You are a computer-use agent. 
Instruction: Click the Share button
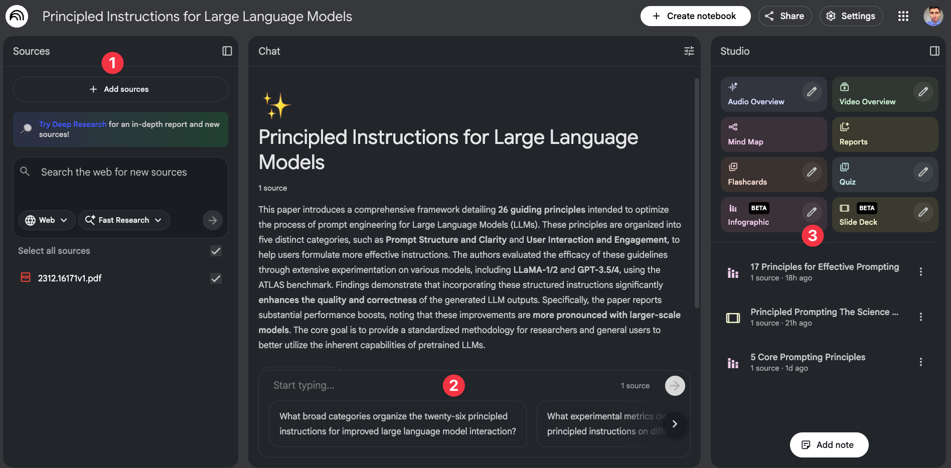click(x=785, y=16)
